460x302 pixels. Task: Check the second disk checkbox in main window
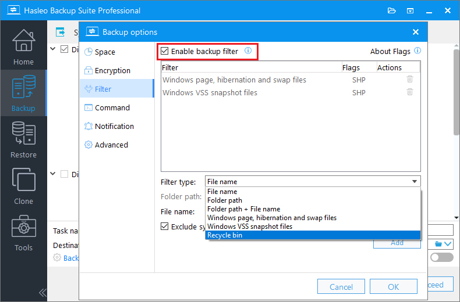64,174
